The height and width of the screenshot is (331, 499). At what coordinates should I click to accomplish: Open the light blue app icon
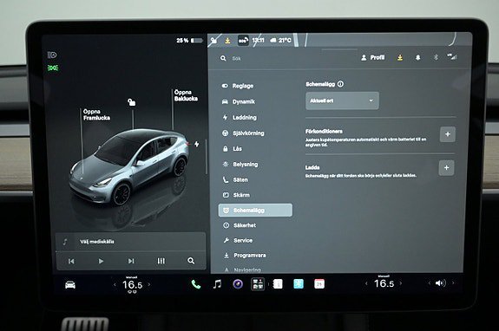click(x=299, y=284)
